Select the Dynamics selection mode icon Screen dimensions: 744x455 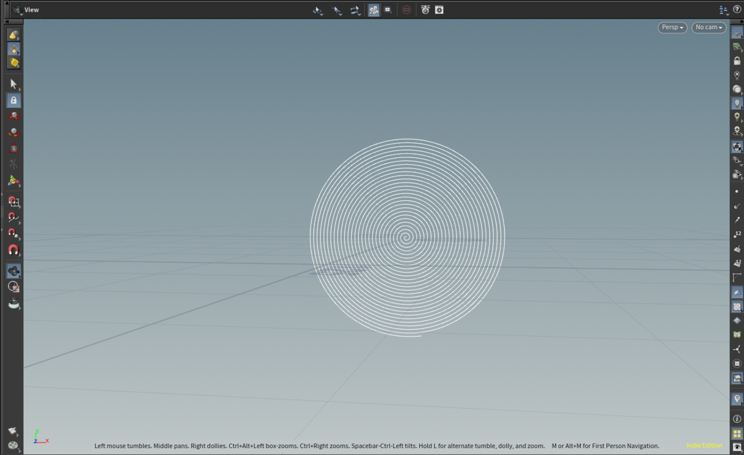point(14,63)
